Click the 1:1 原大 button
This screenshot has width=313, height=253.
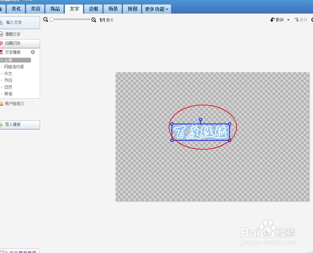[106, 20]
